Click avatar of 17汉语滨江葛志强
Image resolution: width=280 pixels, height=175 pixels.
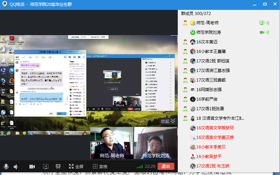(193, 71)
